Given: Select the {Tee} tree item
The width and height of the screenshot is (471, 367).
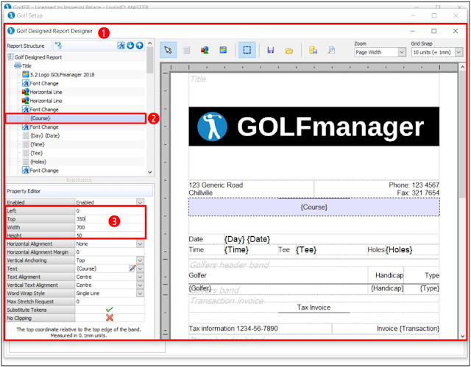Looking at the screenshot, I should coord(37,153).
